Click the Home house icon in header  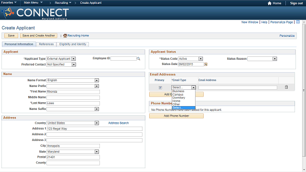(270, 3)
